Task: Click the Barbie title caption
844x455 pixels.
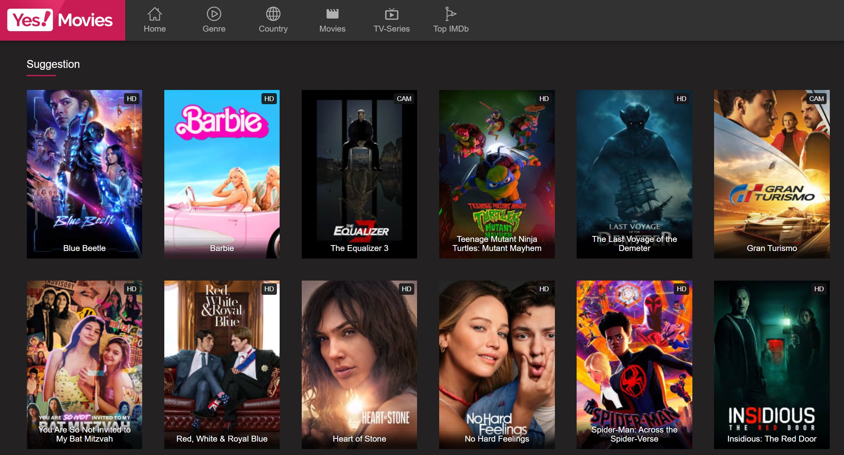Action: 222,248
